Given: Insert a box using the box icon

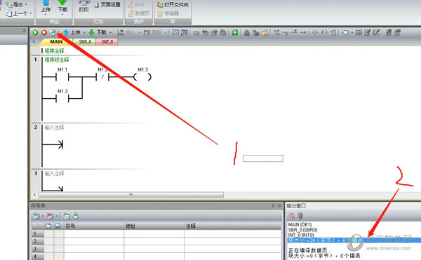Looking at the screenshot, I should tap(333, 32).
